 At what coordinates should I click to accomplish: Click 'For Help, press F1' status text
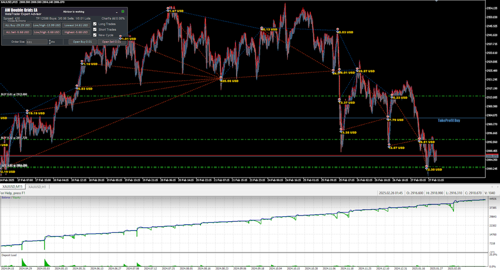(x=12, y=193)
